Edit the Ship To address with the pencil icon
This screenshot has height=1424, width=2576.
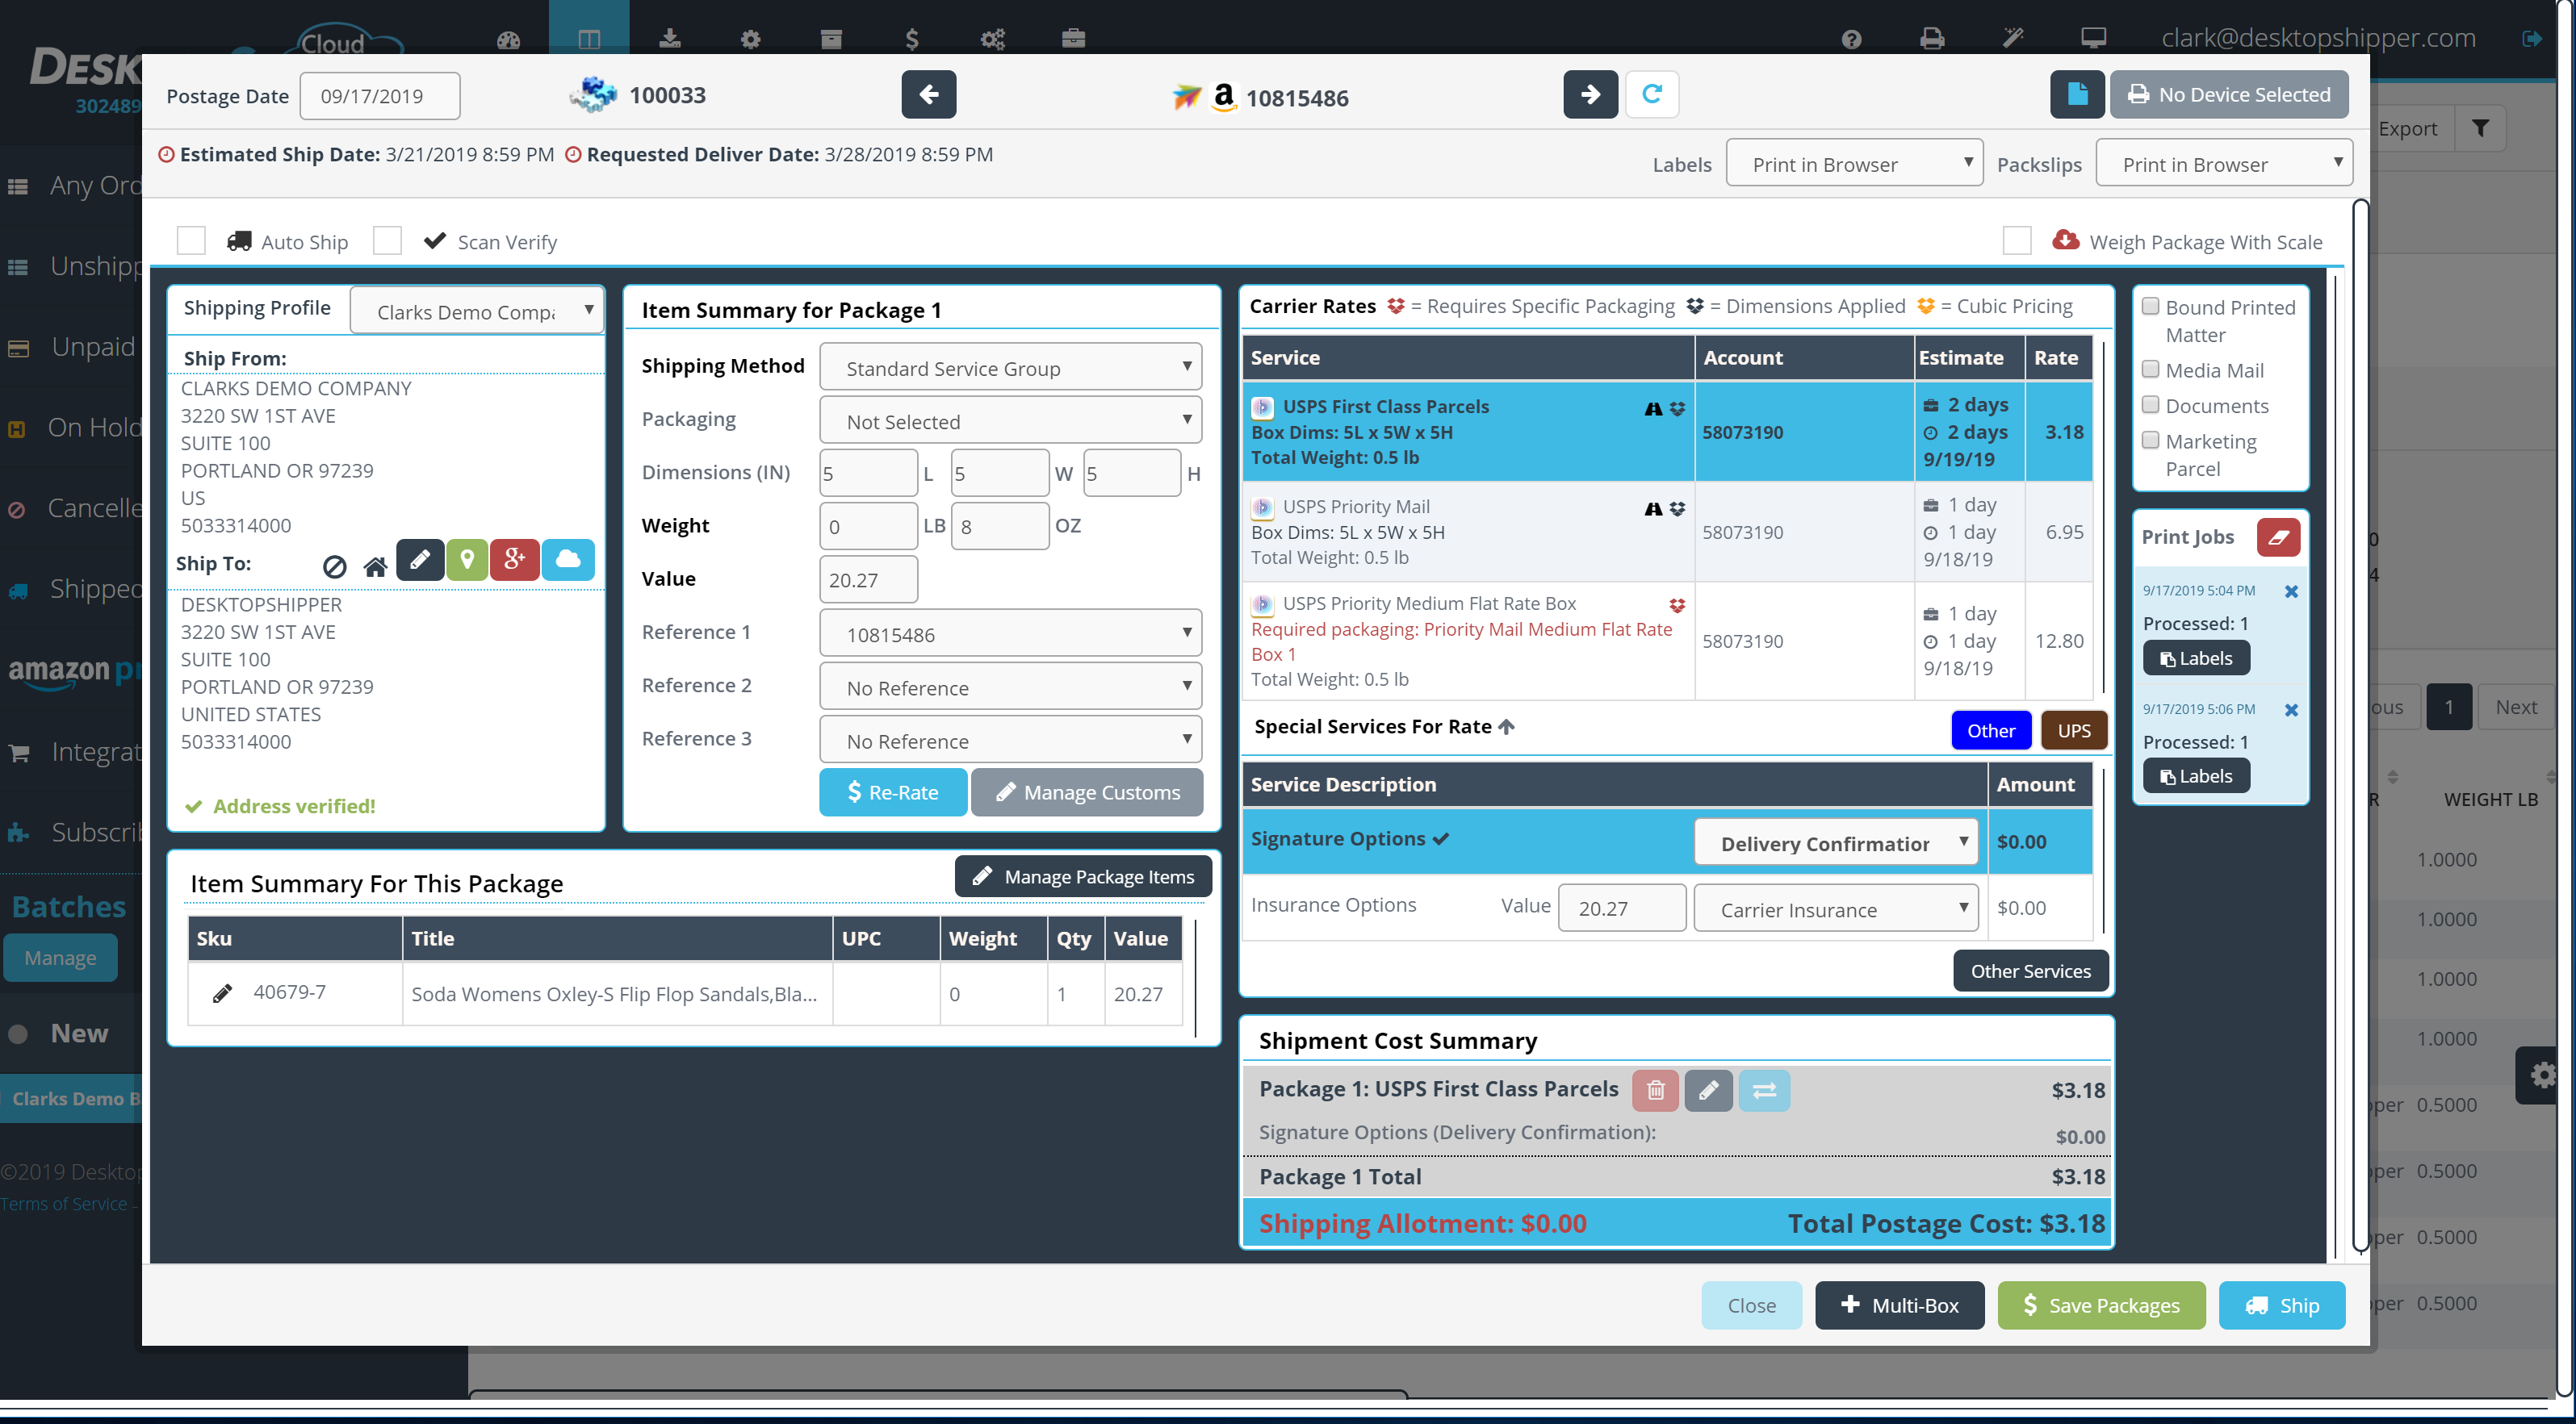(x=420, y=561)
